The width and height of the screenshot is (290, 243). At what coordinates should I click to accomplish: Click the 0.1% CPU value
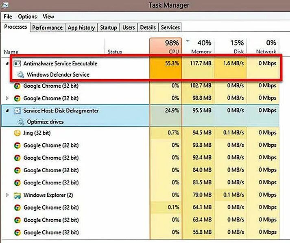click(x=173, y=207)
